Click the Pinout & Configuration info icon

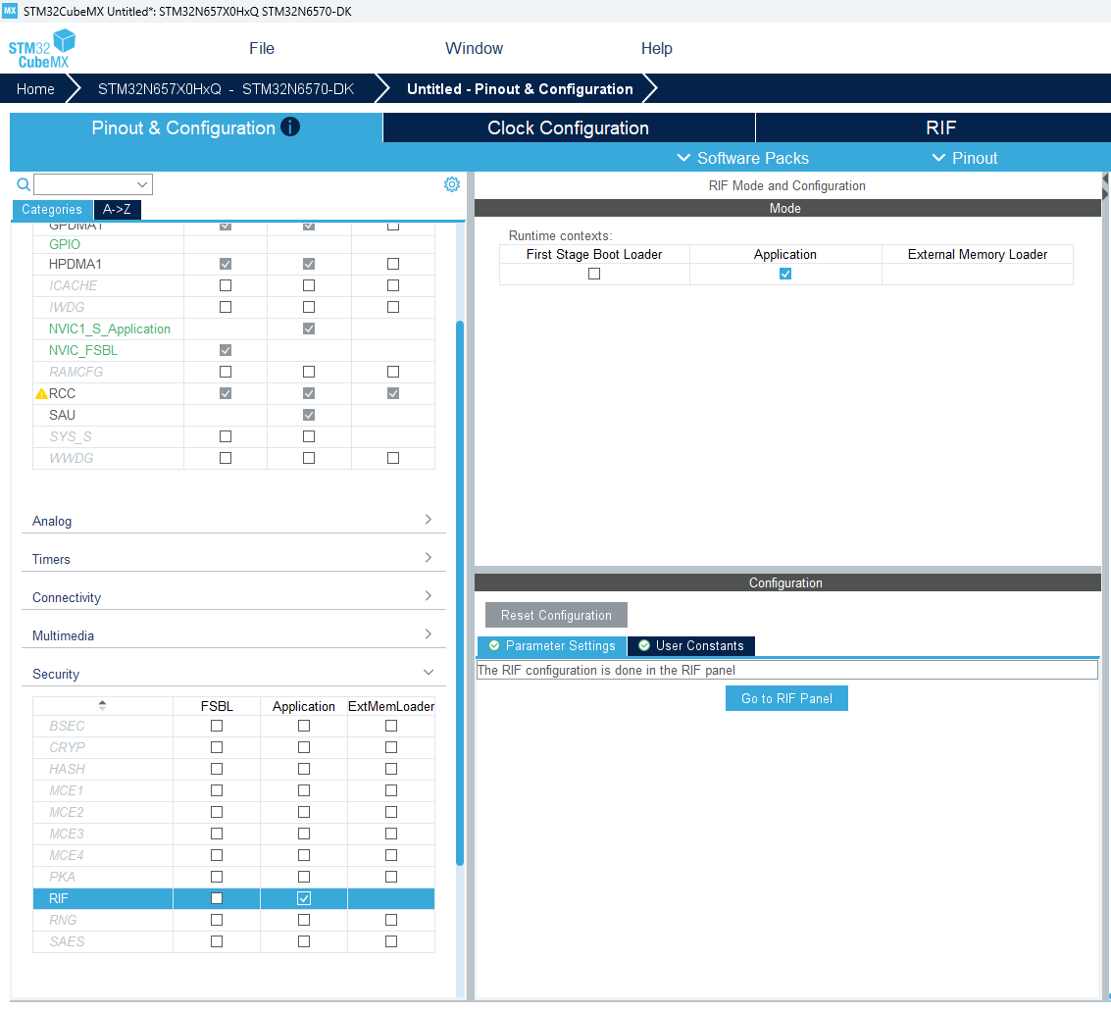(x=290, y=126)
